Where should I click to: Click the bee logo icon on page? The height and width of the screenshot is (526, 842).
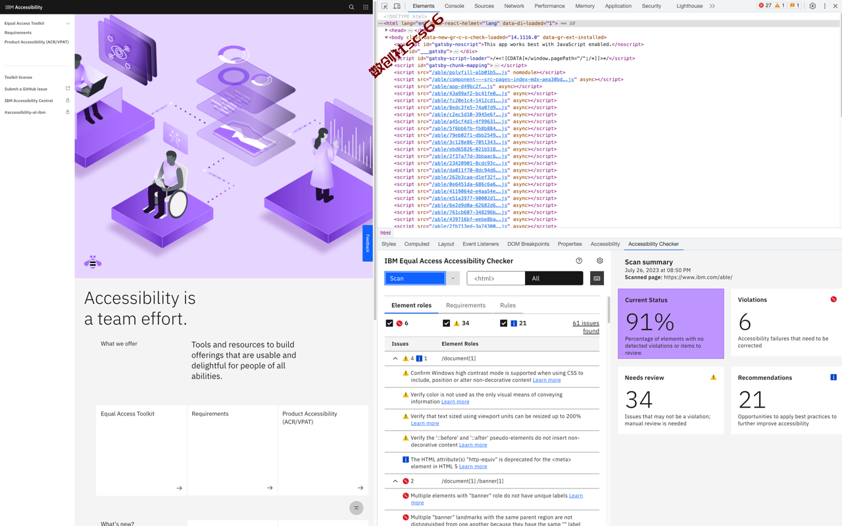click(x=93, y=262)
